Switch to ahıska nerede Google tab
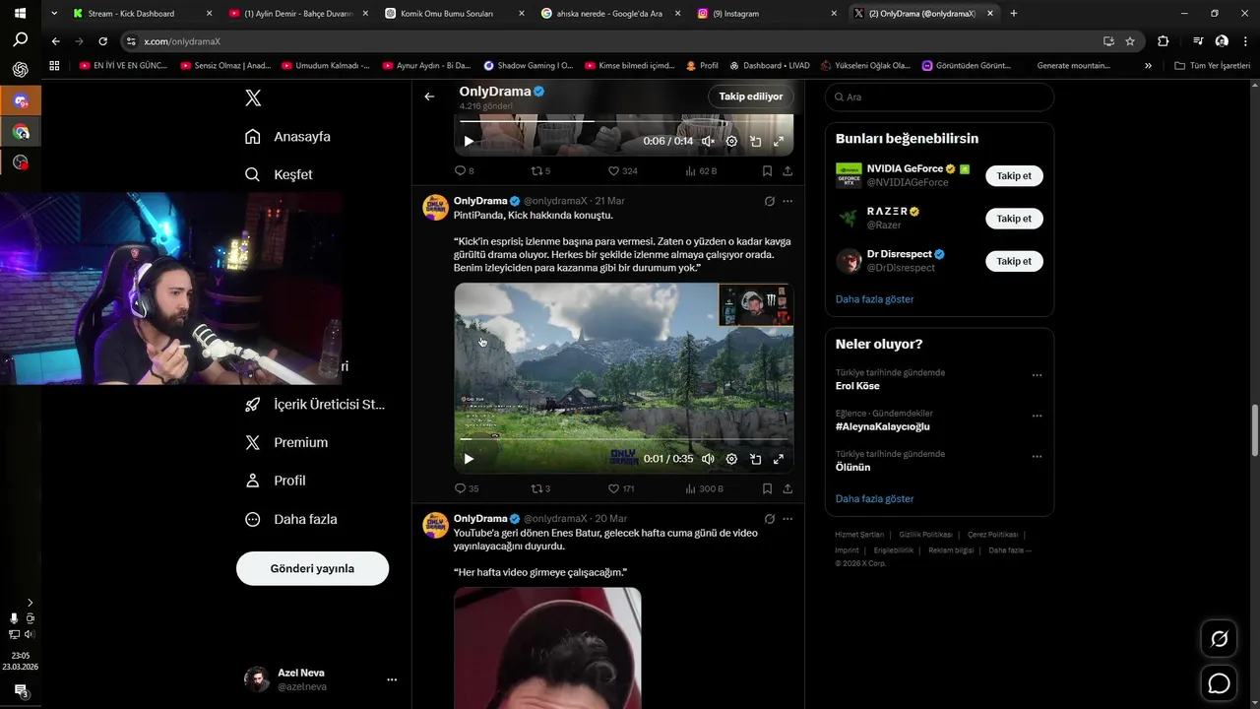The image size is (1260, 709). (610, 14)
